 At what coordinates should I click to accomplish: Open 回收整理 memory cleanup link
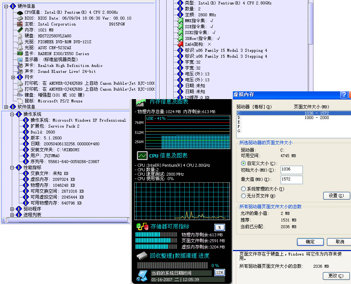pos(161,256)
